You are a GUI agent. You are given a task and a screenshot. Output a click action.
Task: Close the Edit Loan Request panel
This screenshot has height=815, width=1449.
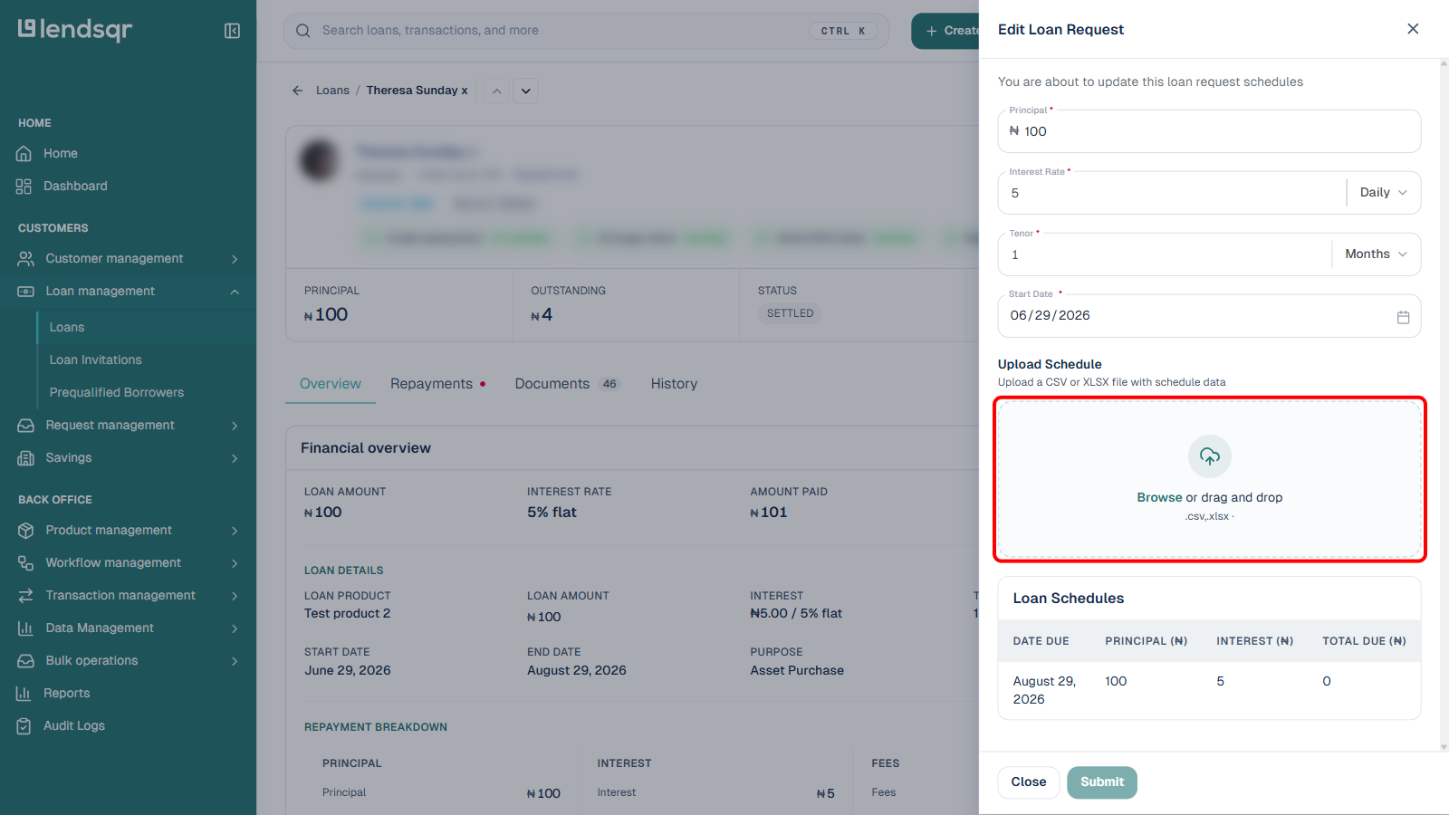click(x=1413, y=29)
